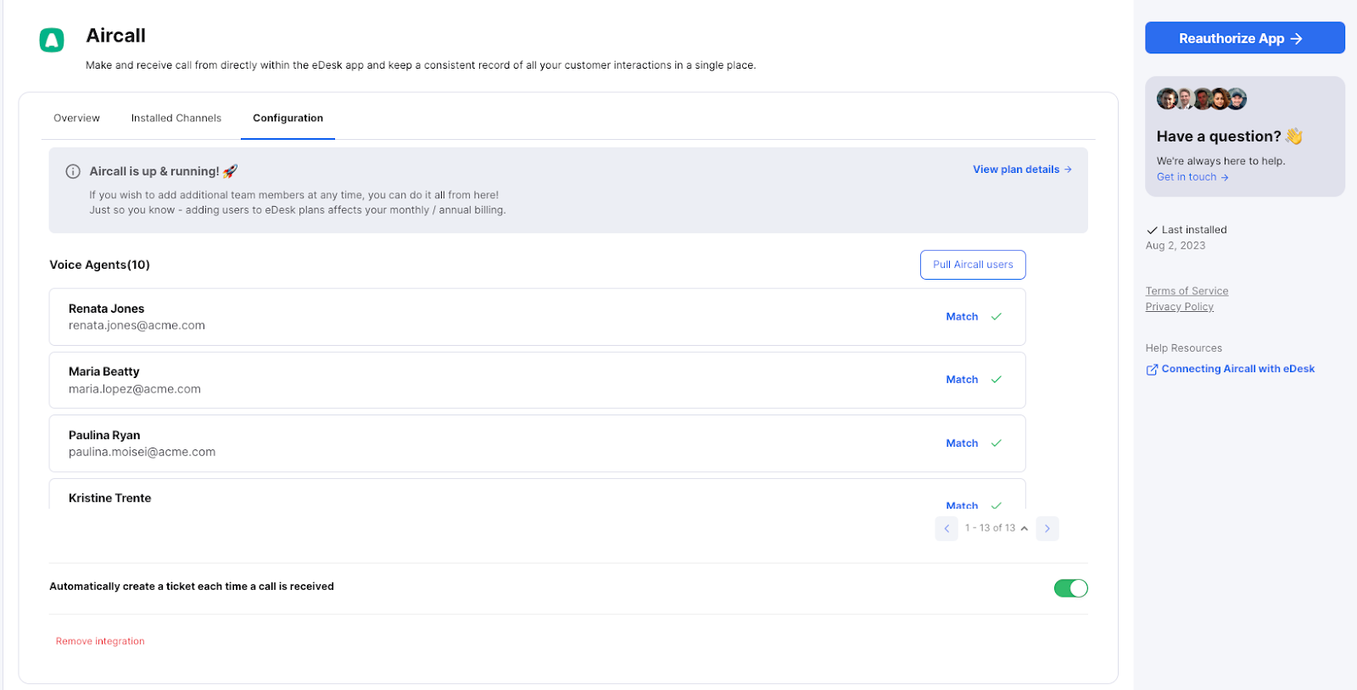Click the maria.lopez@acme.com email text

pos(135,389)
